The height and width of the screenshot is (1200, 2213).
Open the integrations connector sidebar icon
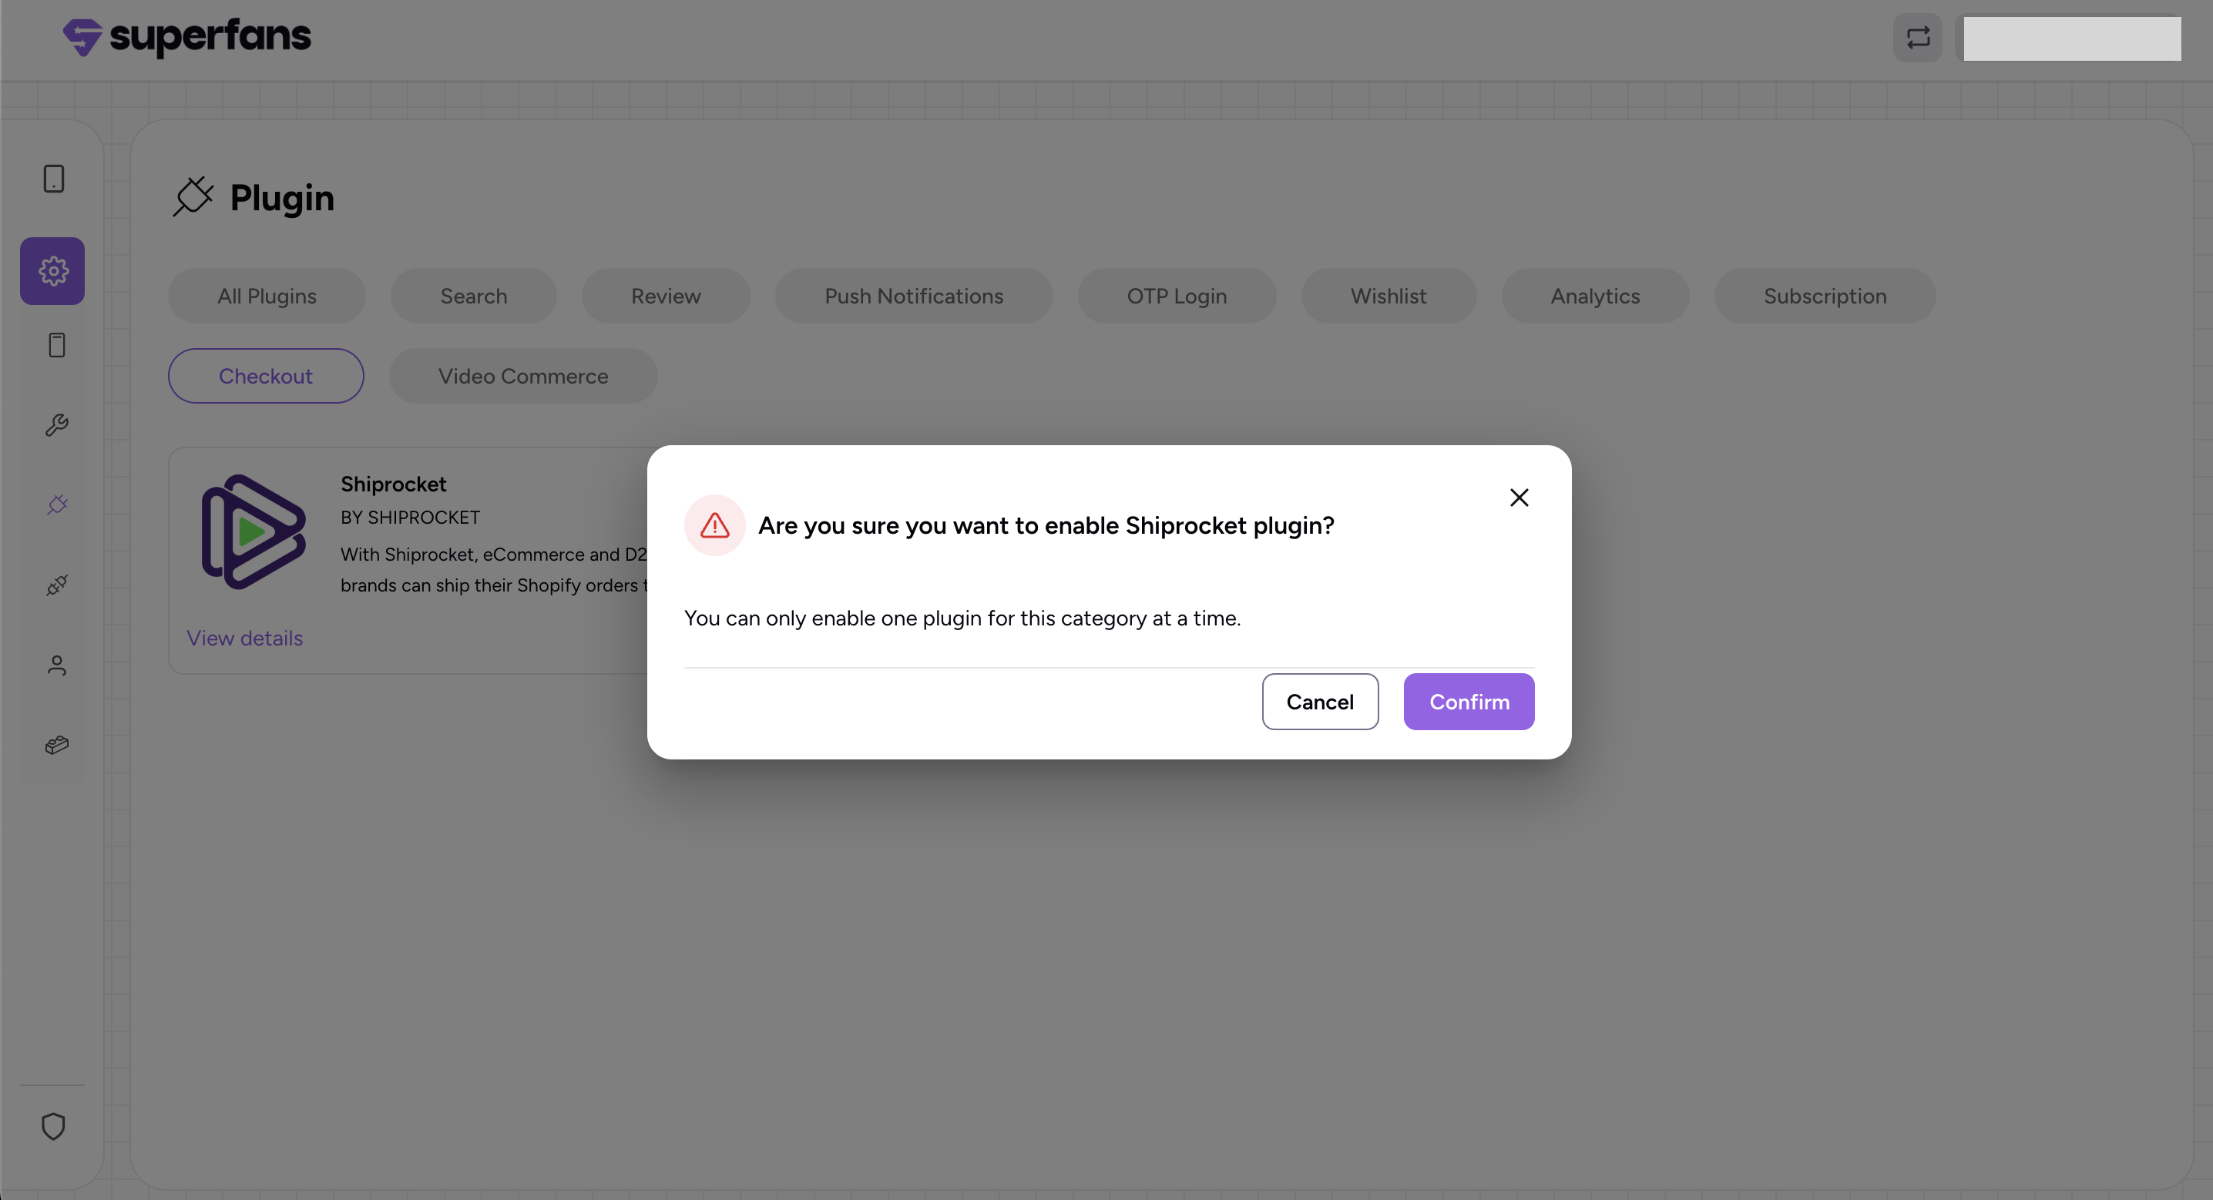[x=57, y=585]
